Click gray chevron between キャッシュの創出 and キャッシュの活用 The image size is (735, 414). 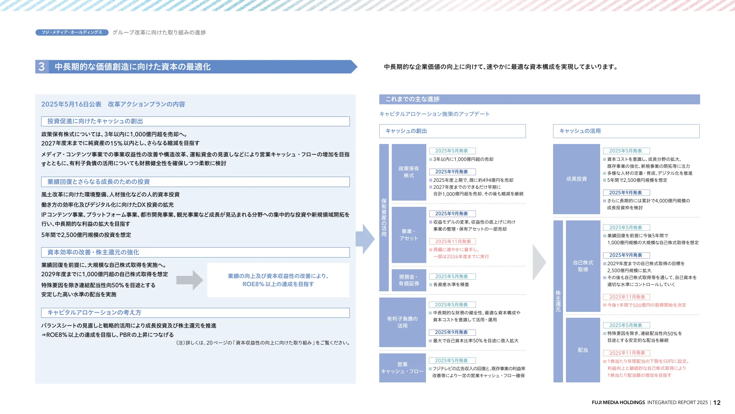click(539, 262)
